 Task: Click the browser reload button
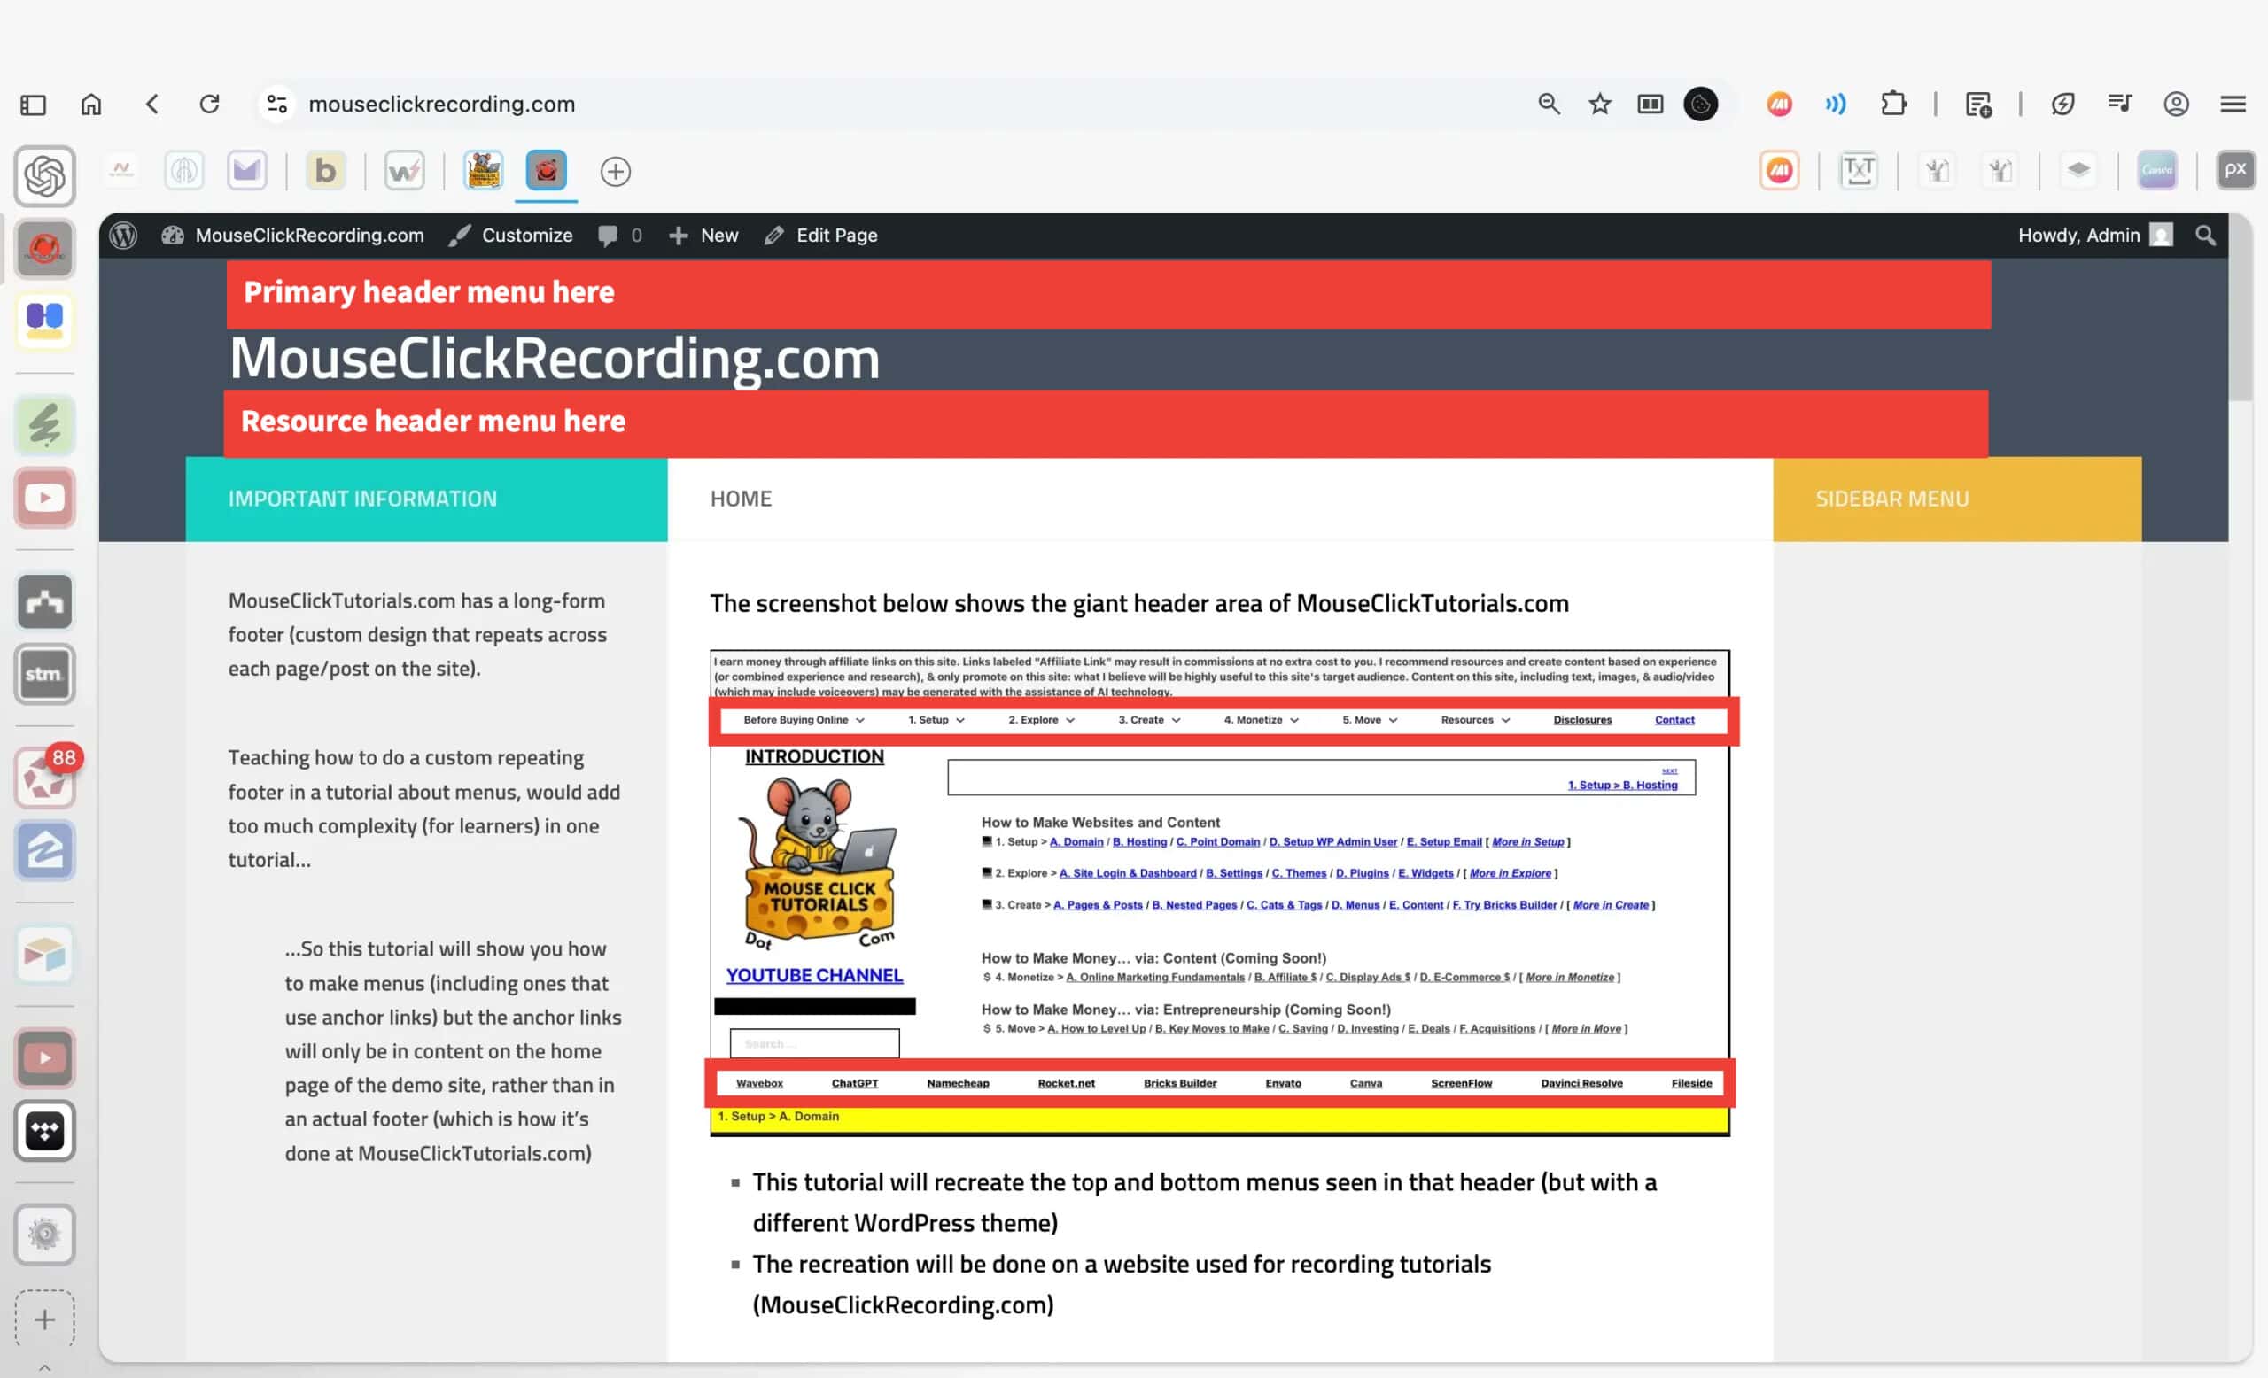[x=210, y=104]
